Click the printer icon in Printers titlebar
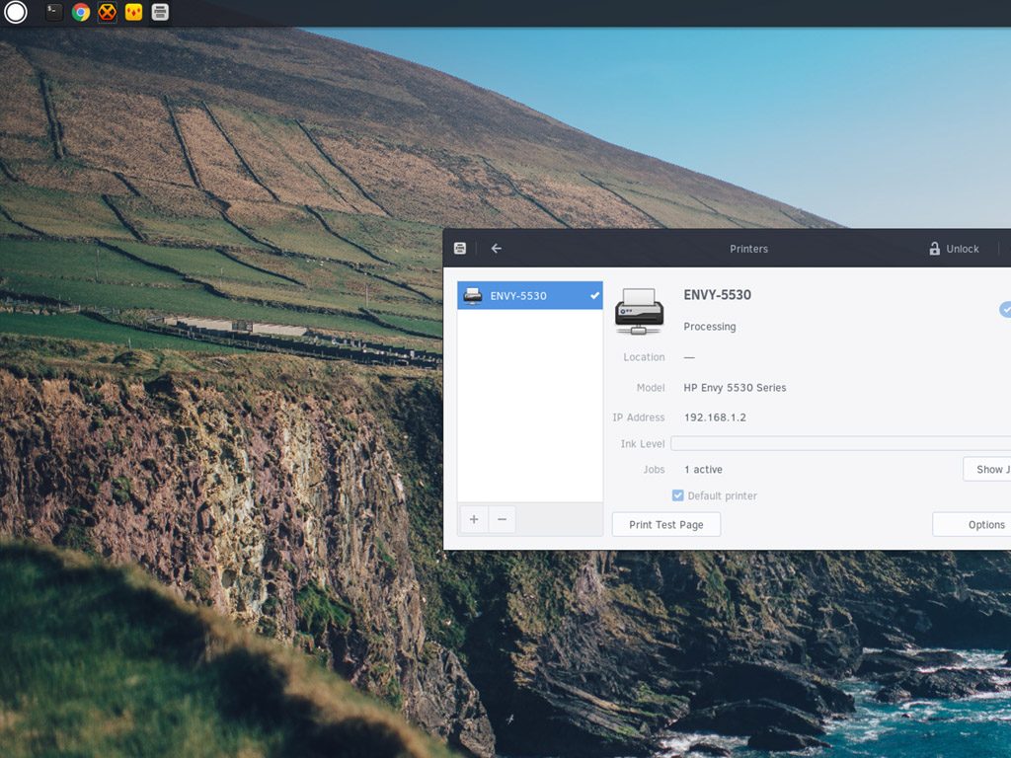Screen dimensions: 1011x758 [x=460, y=249]
